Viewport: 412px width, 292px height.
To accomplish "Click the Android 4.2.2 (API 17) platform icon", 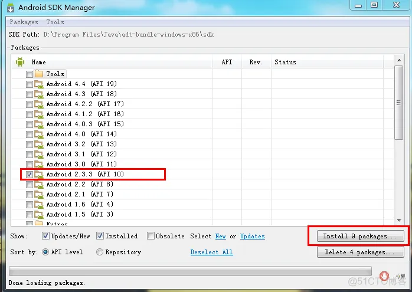I will point(39,104).
